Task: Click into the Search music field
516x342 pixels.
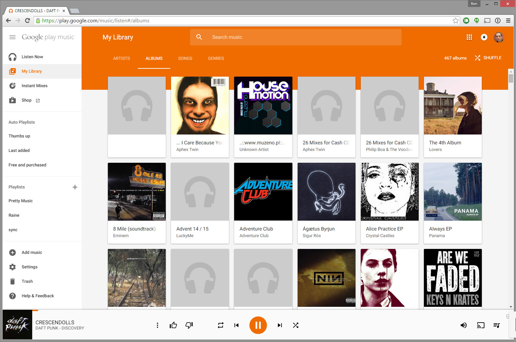Action: click(296, 37)
